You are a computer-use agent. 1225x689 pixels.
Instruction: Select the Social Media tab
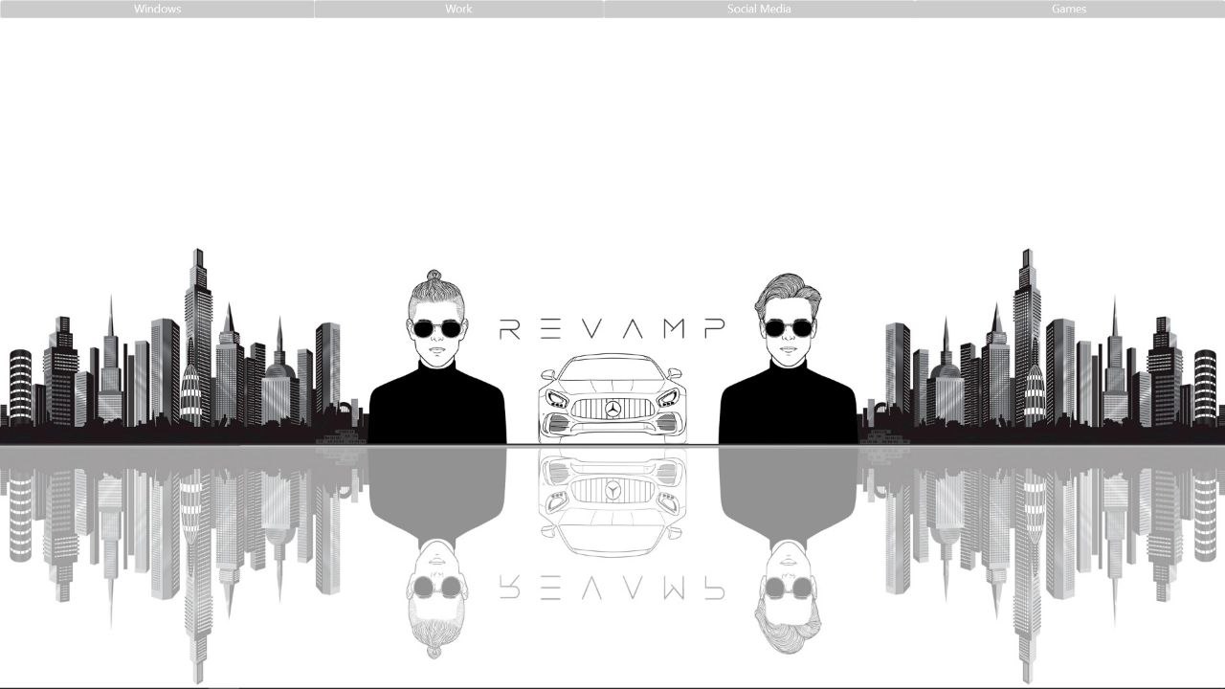759,9
